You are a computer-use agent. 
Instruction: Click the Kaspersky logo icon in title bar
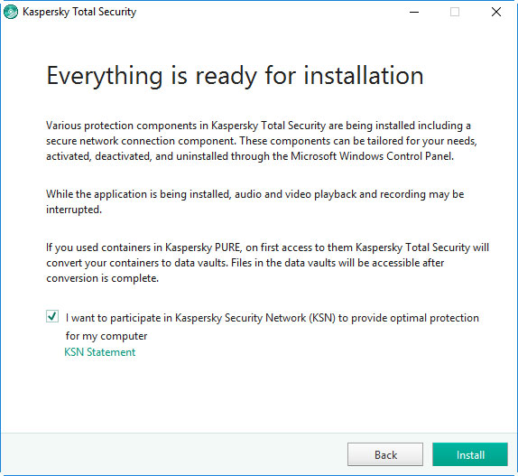point(10,12)
